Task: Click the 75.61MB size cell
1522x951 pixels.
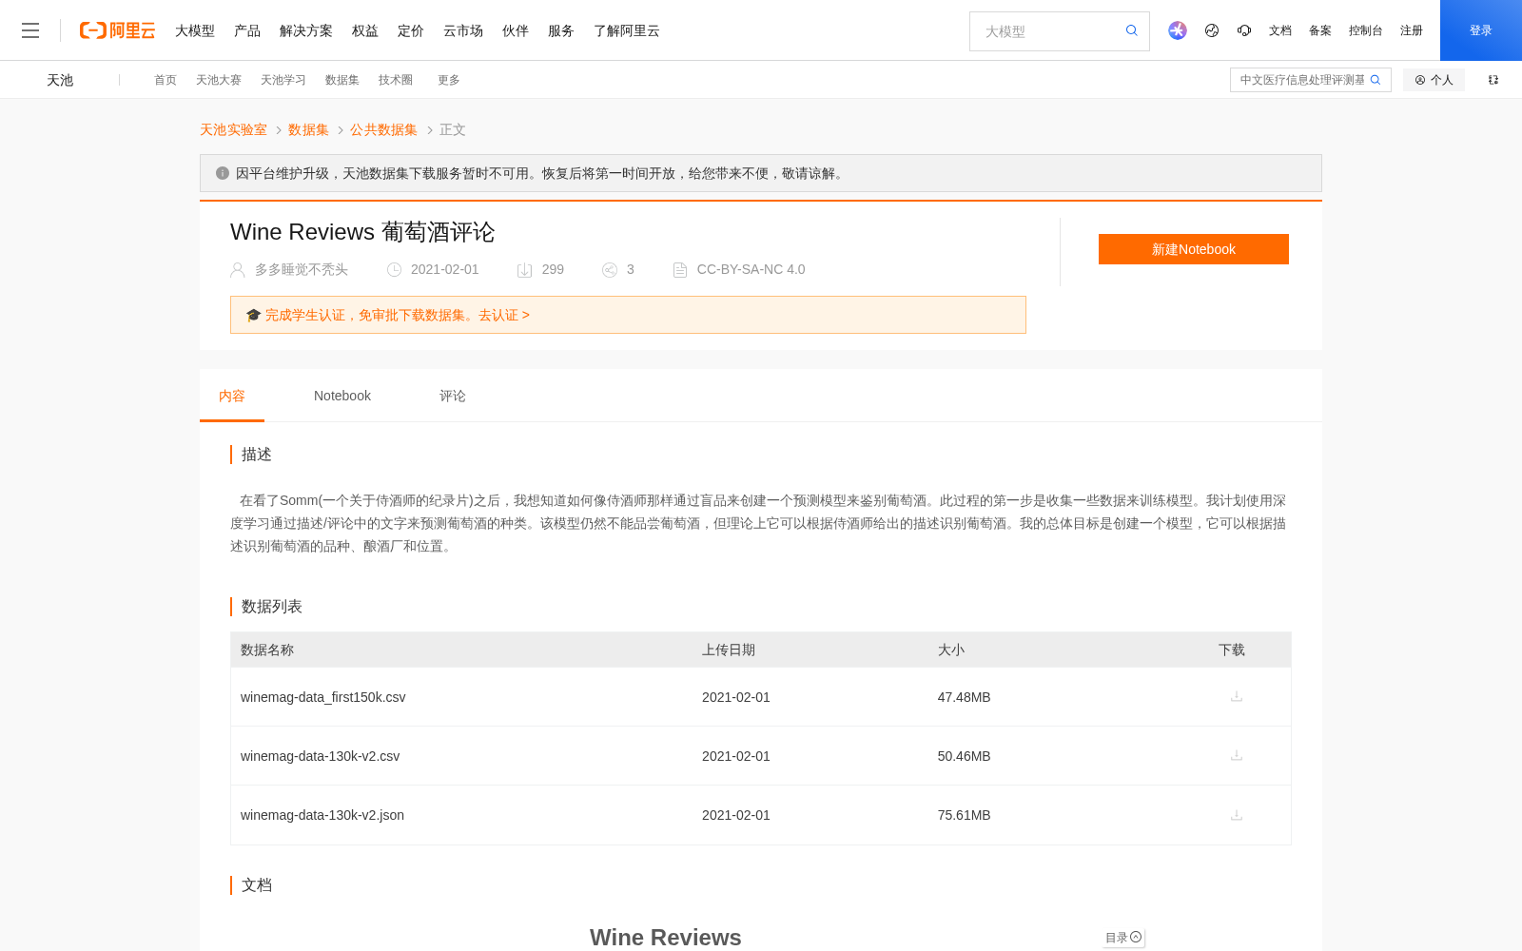Action: 965,815
